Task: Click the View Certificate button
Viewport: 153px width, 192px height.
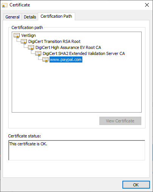Action: [120, 121]
